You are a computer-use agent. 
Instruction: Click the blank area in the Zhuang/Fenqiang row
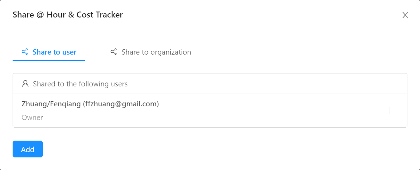273,110
